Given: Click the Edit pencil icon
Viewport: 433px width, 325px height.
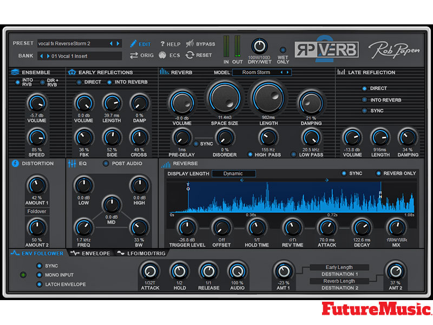Looking at the screenshot, I should [x=133, y=44].
